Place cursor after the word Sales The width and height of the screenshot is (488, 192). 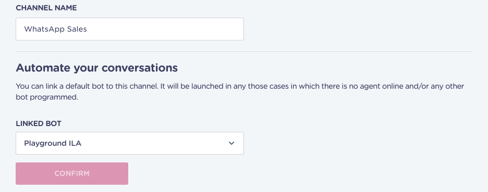[88, 29]
